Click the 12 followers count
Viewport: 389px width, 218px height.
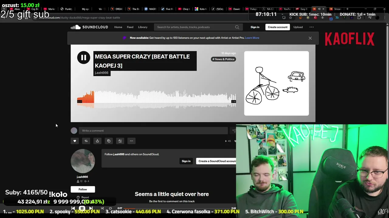[80, 181]
